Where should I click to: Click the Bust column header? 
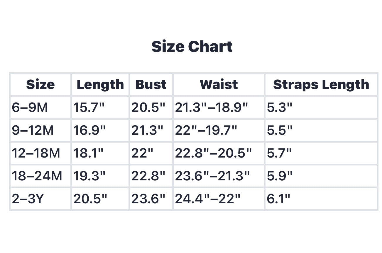(151, 85)
